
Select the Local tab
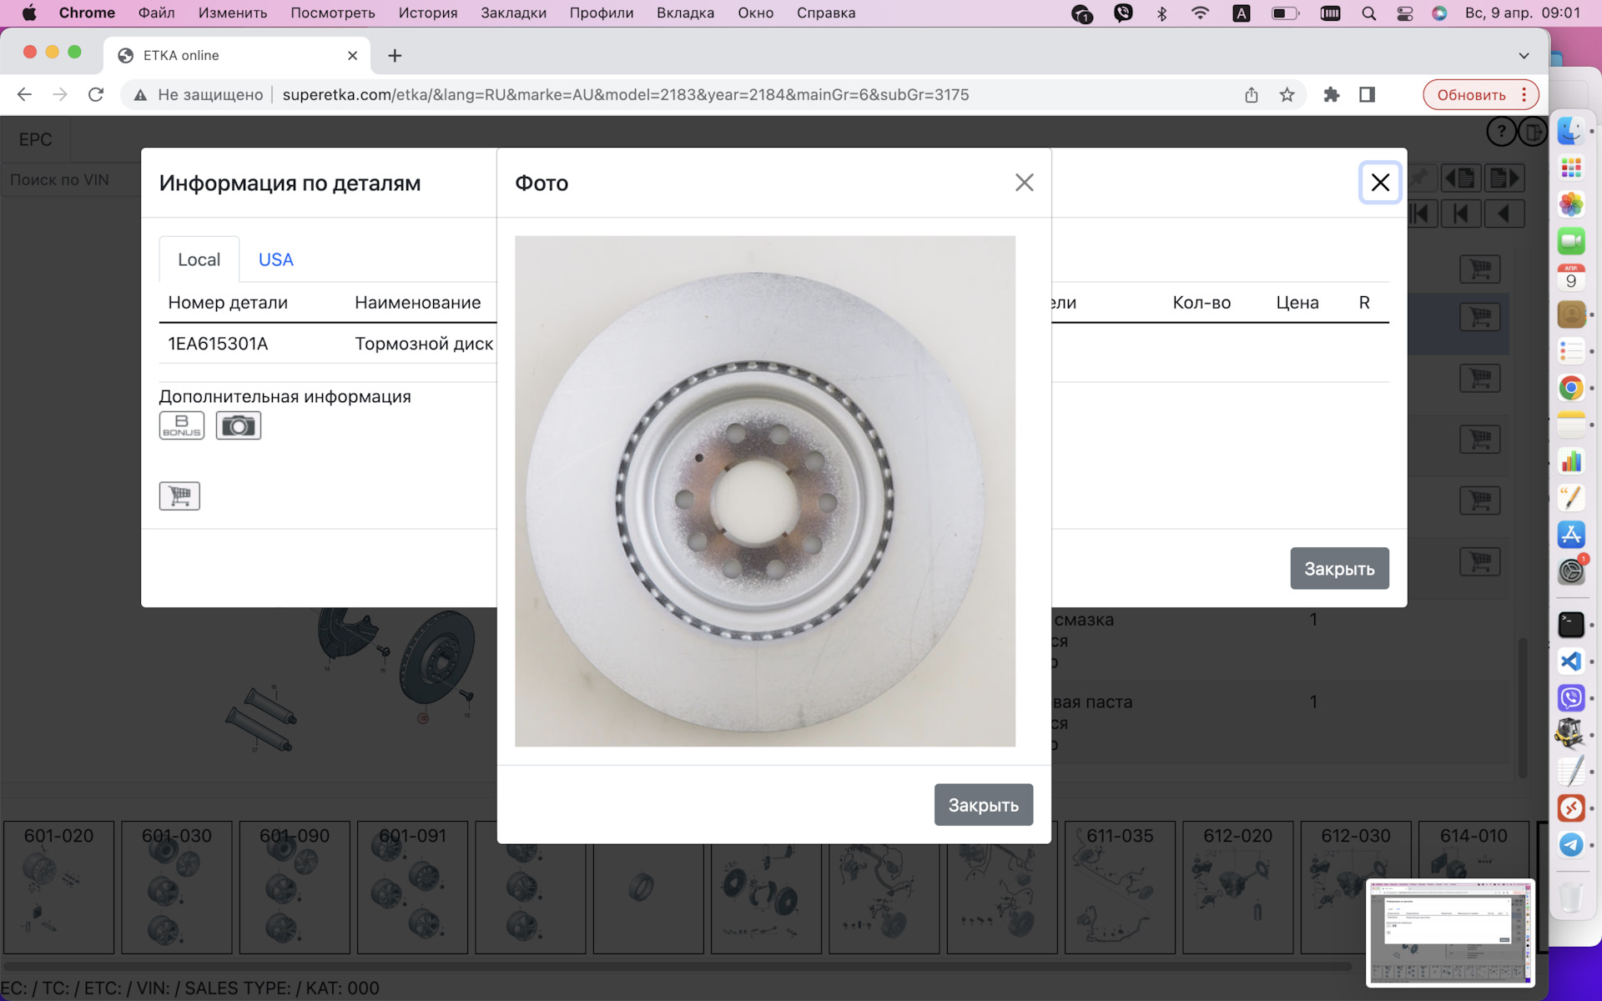tap(199, 259)
